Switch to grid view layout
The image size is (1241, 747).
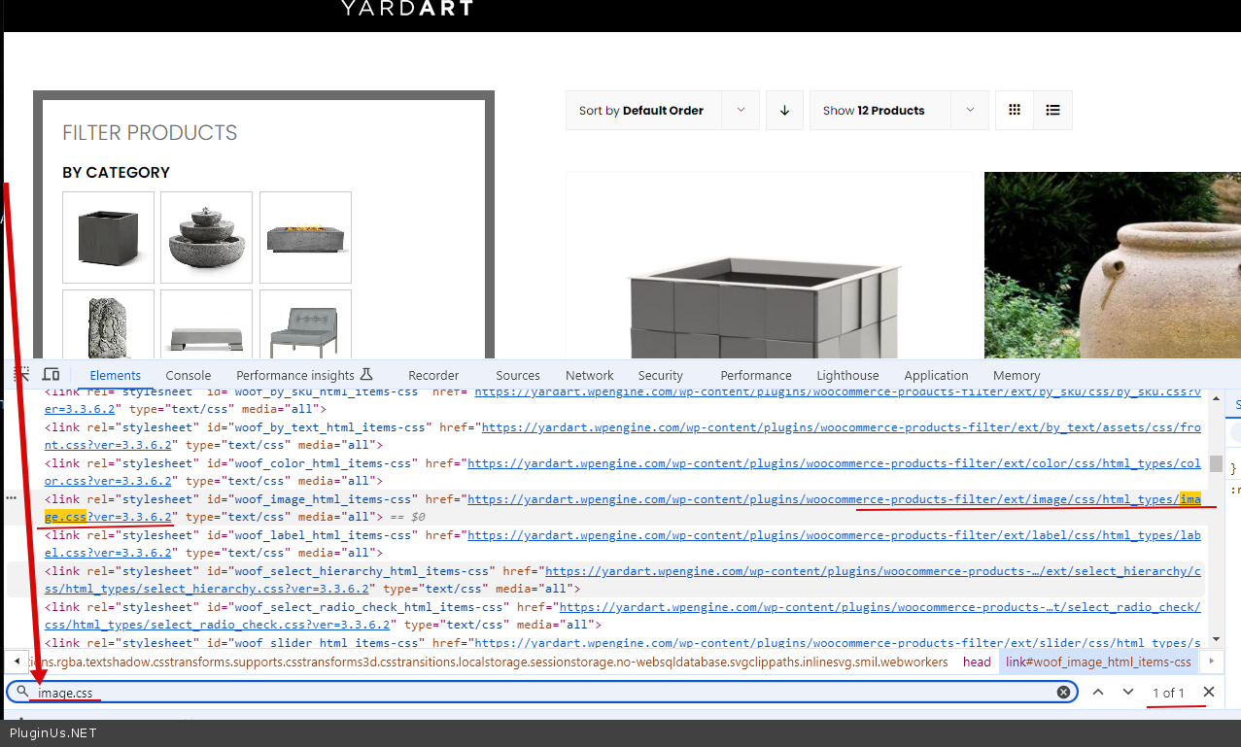coord(1015,111)
